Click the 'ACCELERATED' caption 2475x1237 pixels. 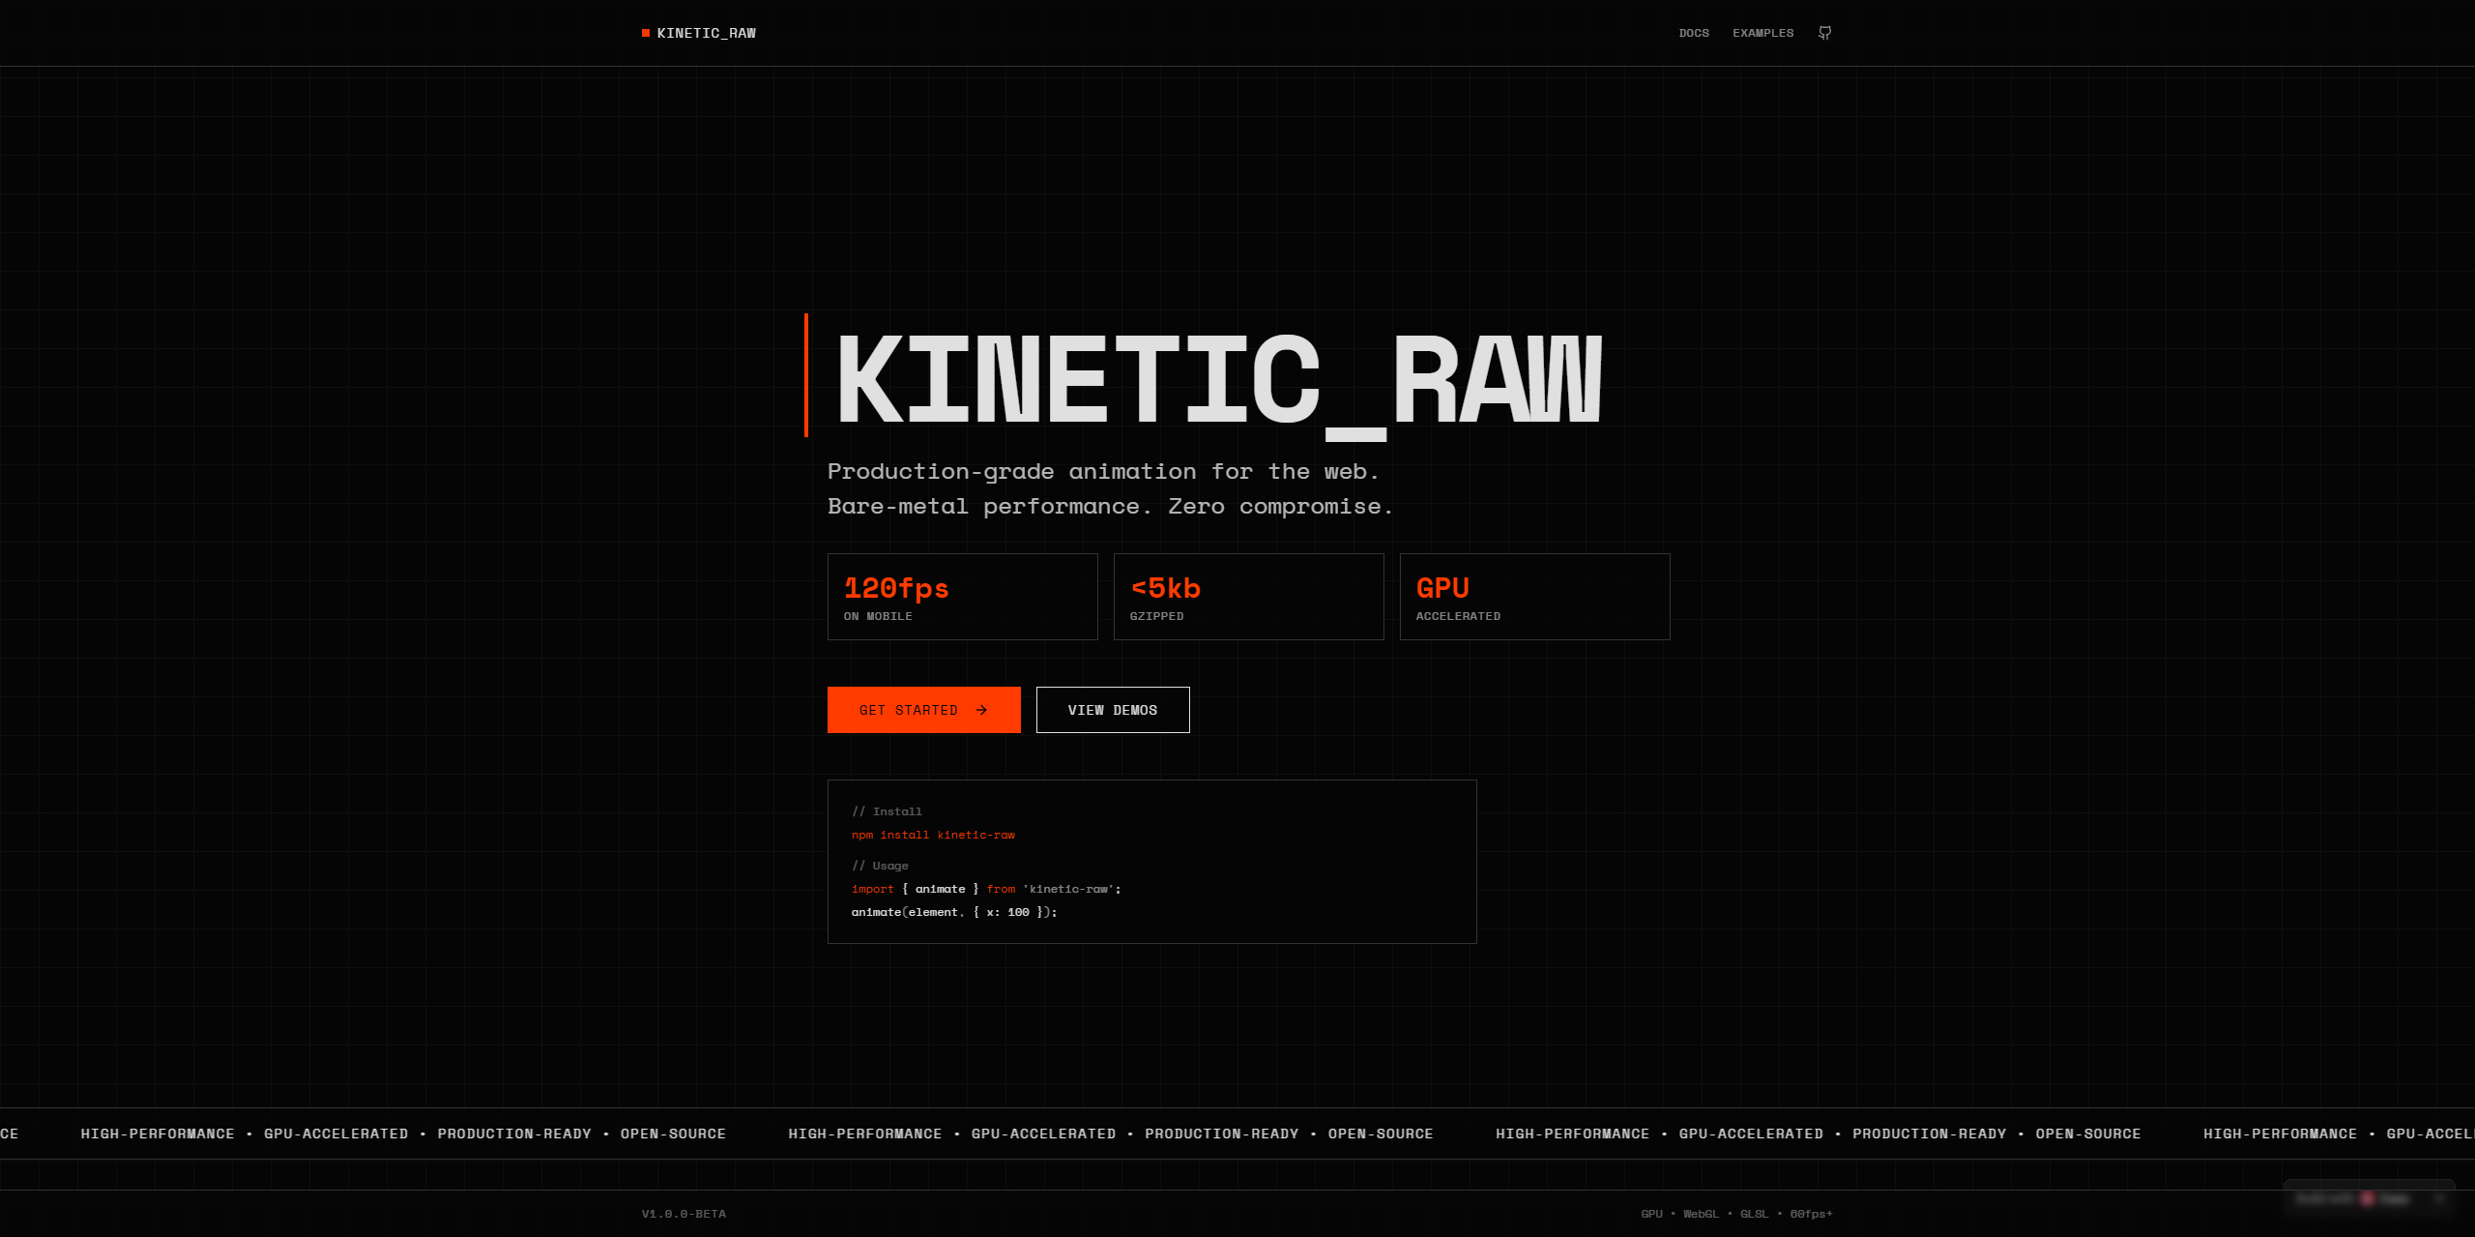coord(1458,616)
